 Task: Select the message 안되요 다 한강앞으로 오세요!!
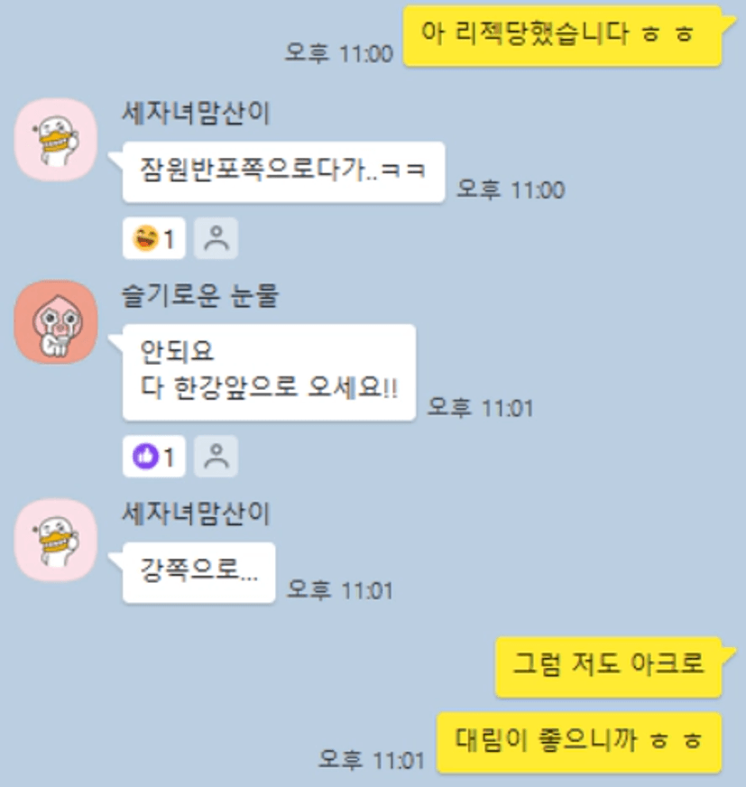point(270,373)
